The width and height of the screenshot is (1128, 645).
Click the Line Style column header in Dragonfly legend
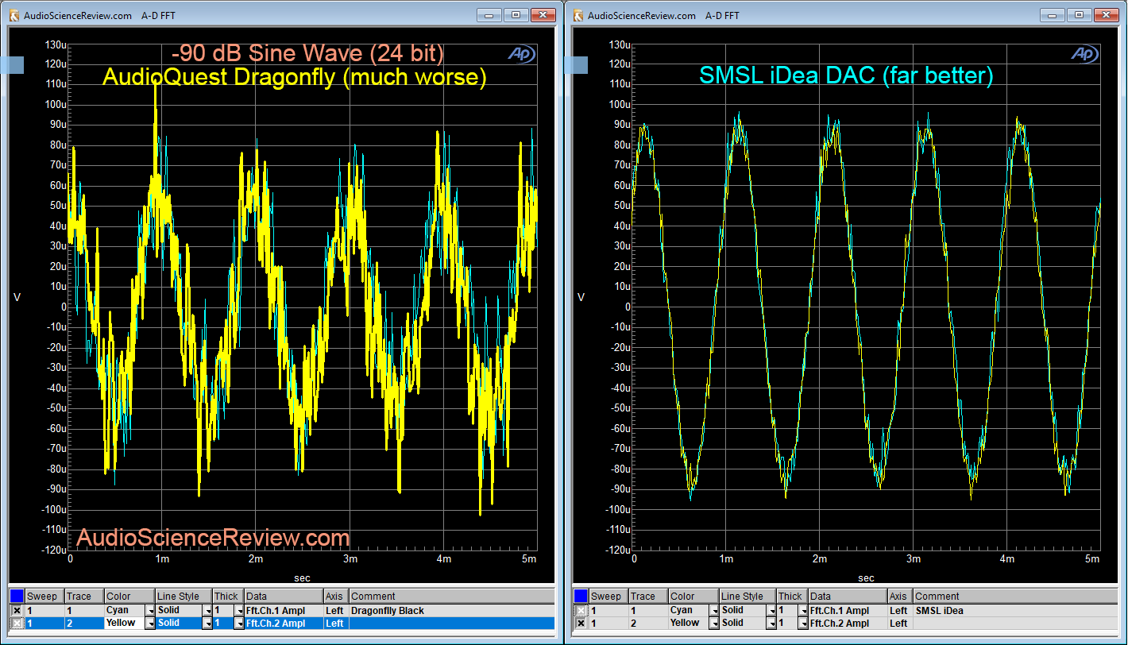[x=183, y=597]
